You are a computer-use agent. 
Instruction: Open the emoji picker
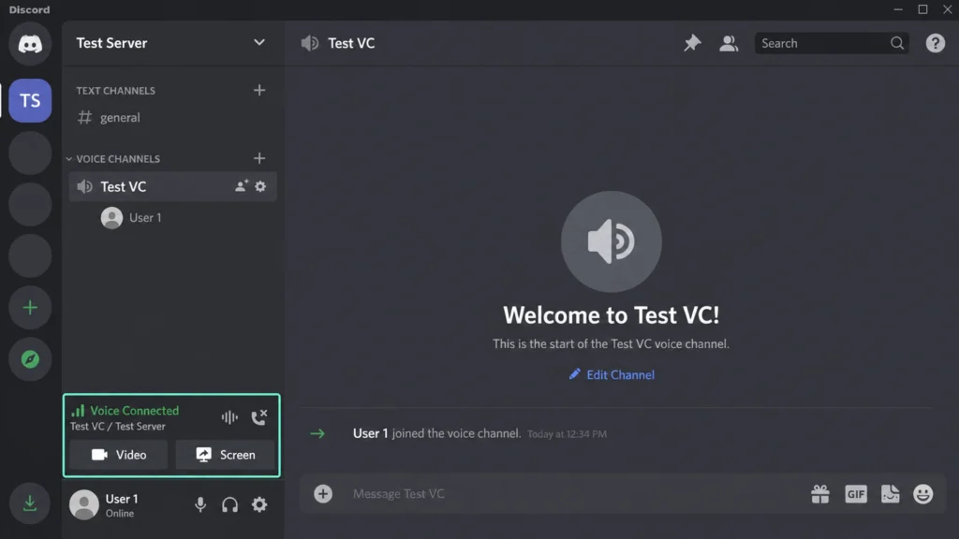(922, 494)
